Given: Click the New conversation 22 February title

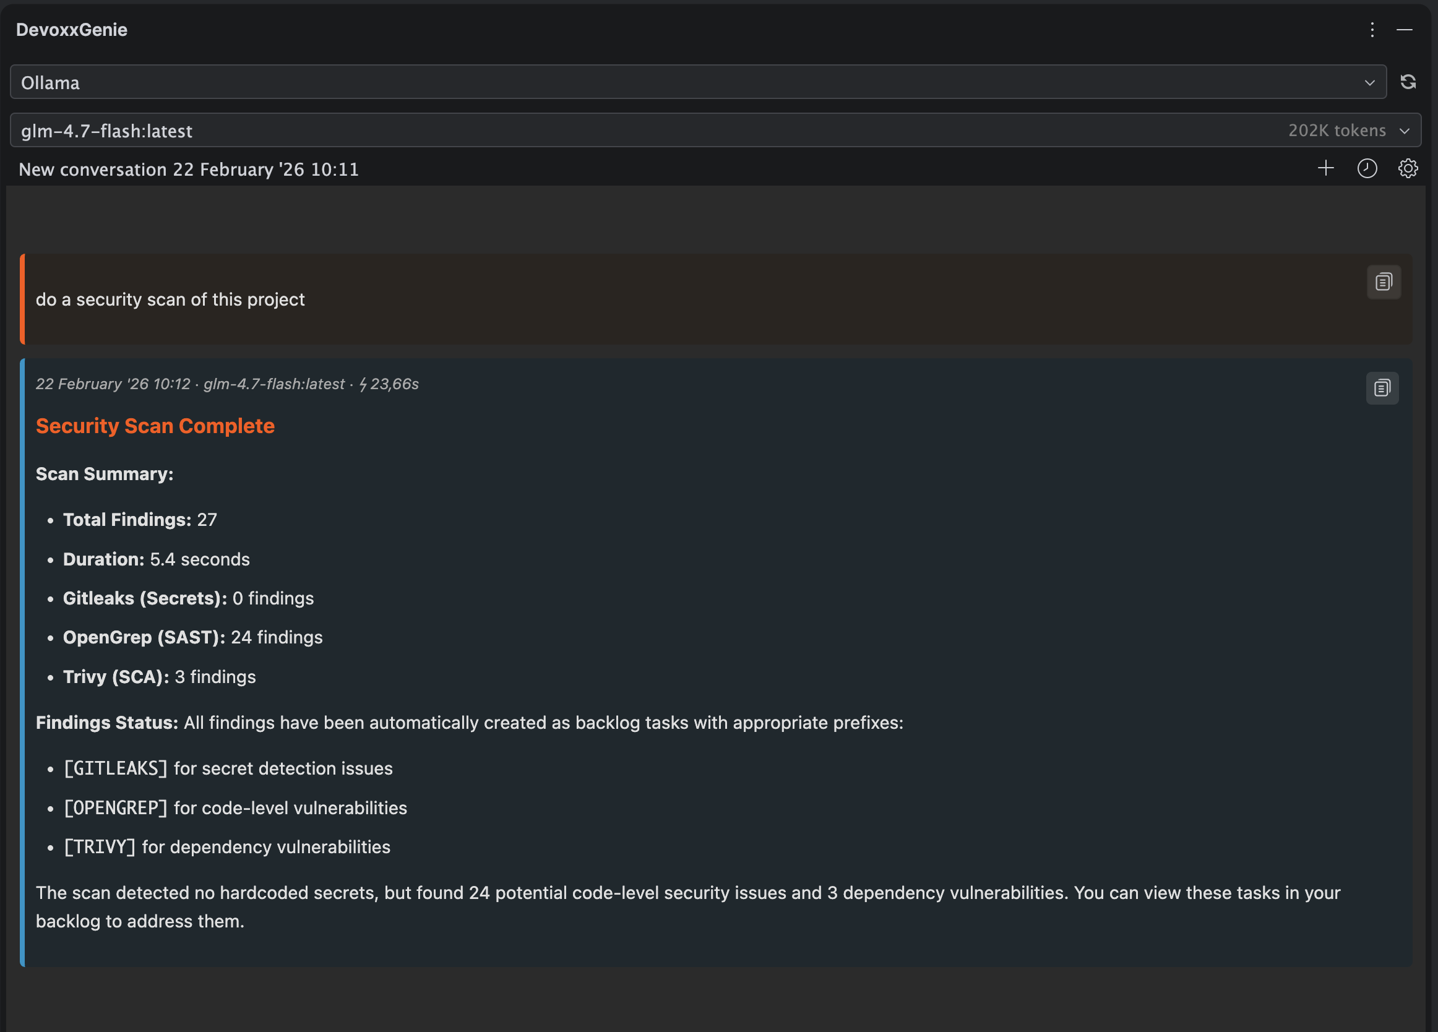Looking at the screenshot, I should pos(189,170).
